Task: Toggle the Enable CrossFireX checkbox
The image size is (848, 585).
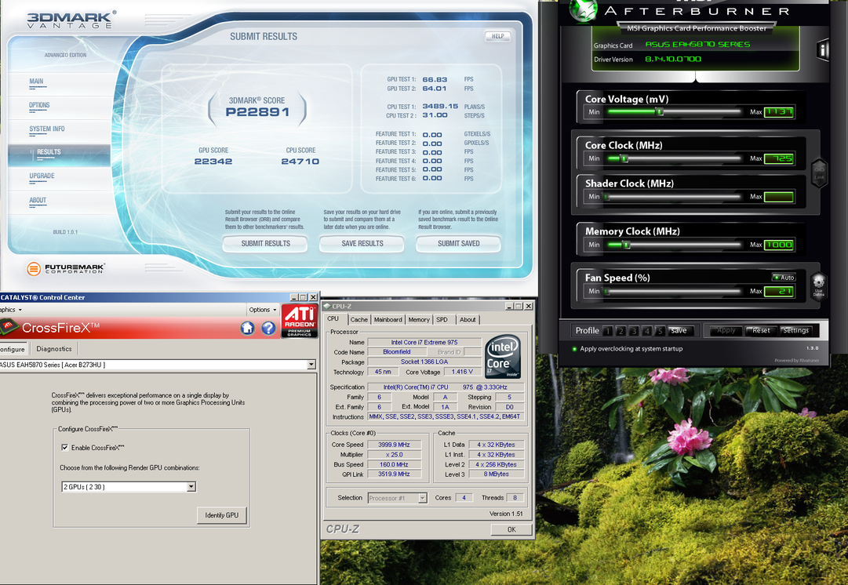Action: coord(65,448)
